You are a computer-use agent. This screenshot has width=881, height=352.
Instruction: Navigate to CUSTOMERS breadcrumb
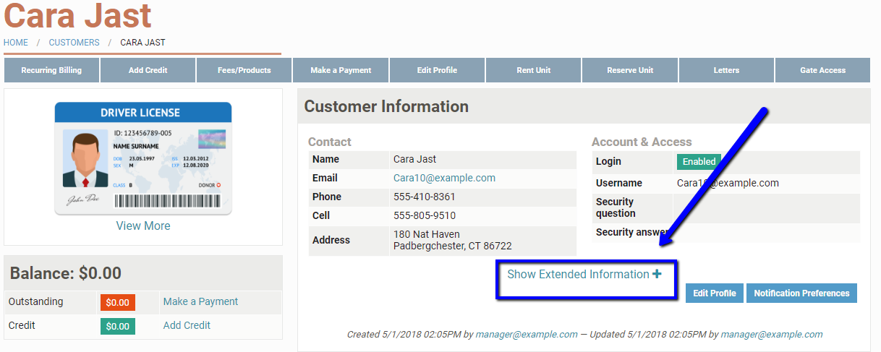74,43
